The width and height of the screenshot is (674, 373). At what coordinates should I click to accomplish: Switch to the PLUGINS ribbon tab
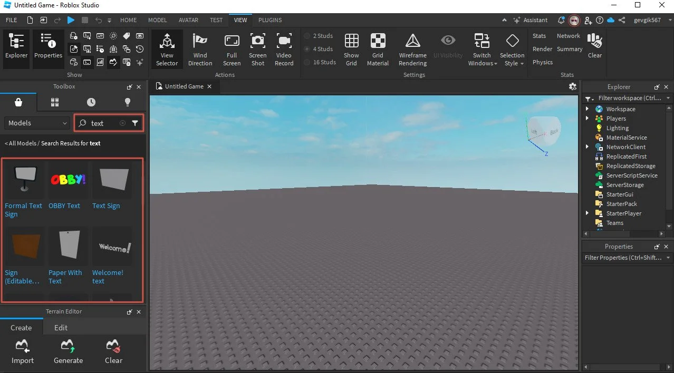click(270, 20)
